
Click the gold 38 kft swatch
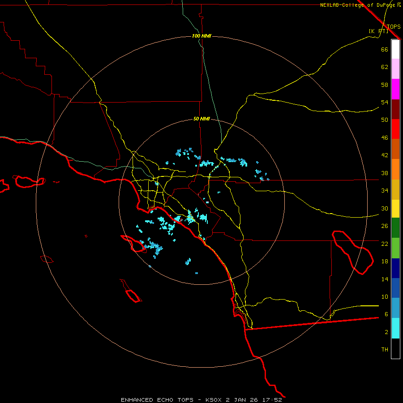click(x=395, y=189)
